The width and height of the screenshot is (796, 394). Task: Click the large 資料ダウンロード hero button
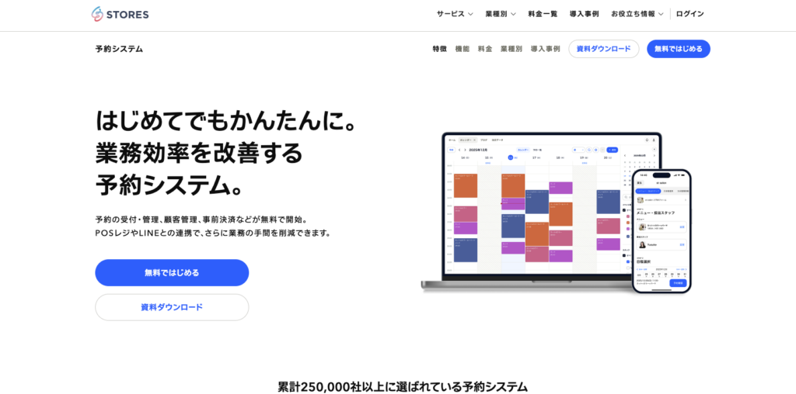(x=172, y=307)
